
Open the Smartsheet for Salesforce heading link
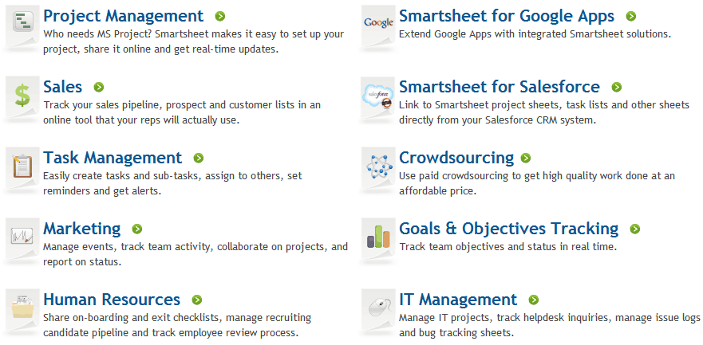tap(500, 87)
